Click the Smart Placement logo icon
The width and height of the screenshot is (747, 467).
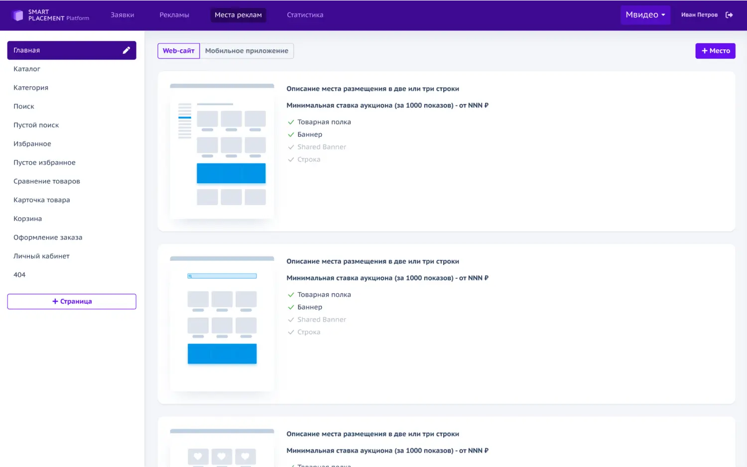point(18,15)
